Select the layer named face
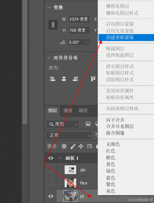154x203 pixels. click(84, 183)
